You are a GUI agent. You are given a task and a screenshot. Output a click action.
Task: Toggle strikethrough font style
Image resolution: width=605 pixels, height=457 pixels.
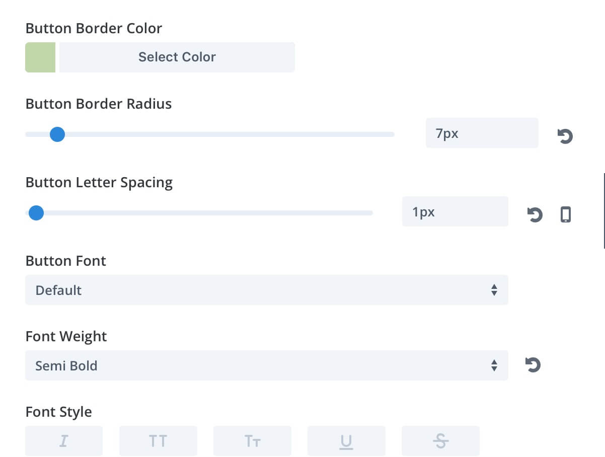[x=440, y=441]
